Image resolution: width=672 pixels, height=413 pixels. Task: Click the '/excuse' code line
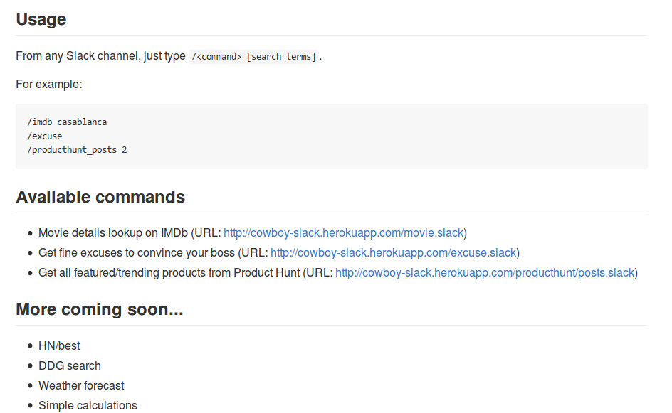pyautogui.click(x=45, y=136)
